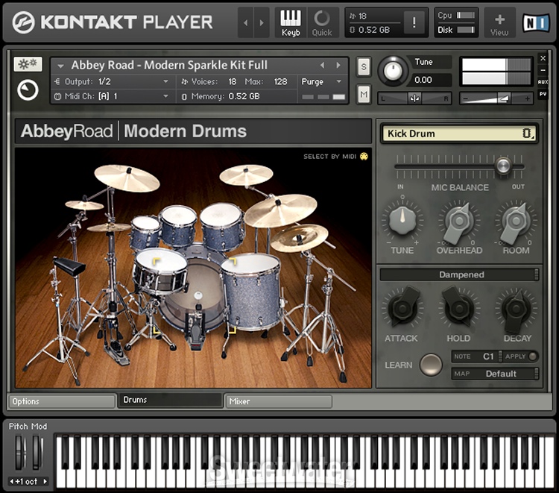559x493 pixels.
Task: Solo the instrument with S button
Action: point(363,66)
